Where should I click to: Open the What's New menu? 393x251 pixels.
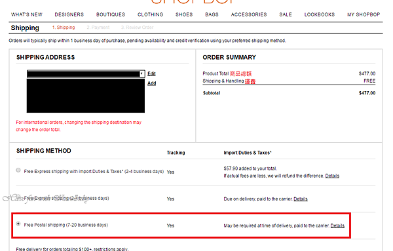(27, 14)
